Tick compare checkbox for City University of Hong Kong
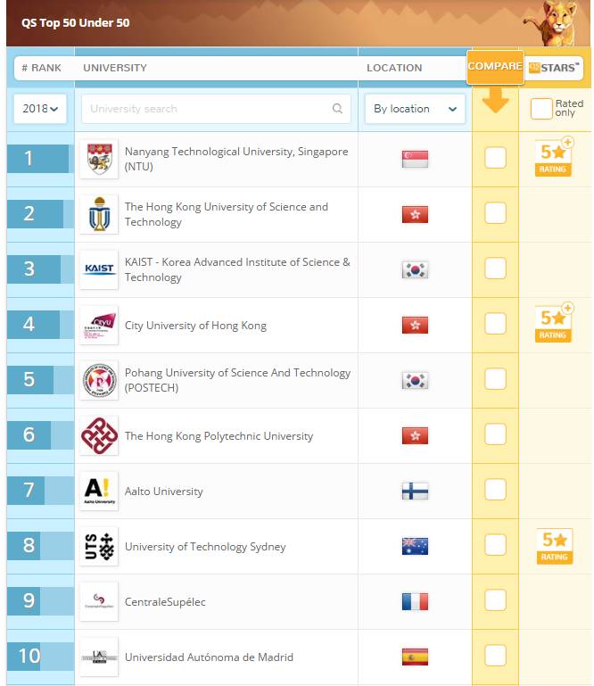Viewport: 594px width, 686px height. tap(495, 324)
